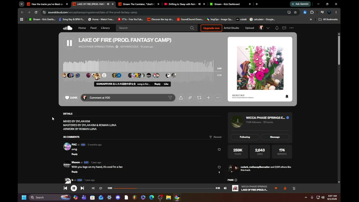Click the Upgrade now button

coord(211,28)
